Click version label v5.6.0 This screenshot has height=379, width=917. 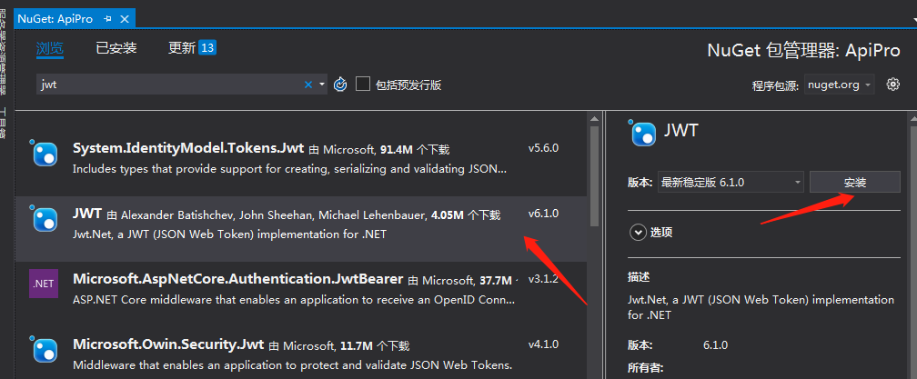pos(543,148)
